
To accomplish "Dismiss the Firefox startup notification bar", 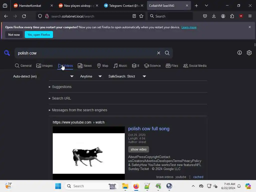I will tap(250, 27).
